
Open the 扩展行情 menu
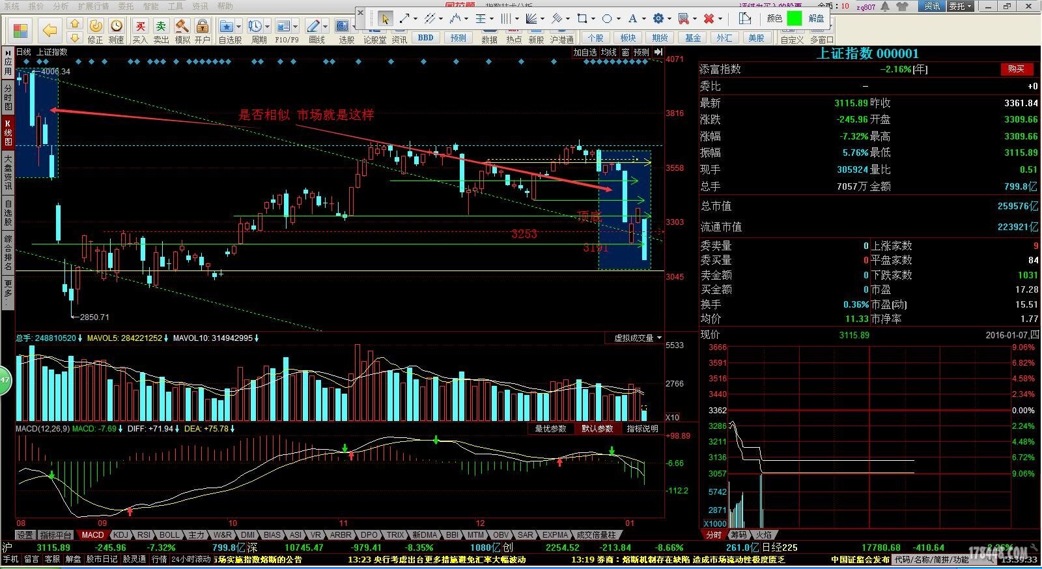(x=93, y=6)
